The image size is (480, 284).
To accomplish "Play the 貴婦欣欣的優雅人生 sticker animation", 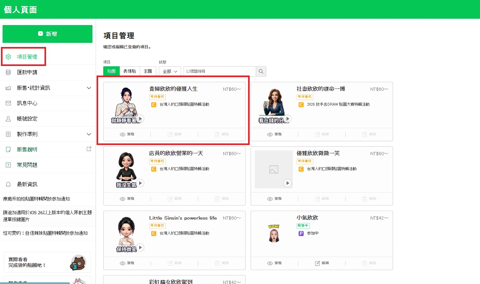I will click(x=140, y=119).
